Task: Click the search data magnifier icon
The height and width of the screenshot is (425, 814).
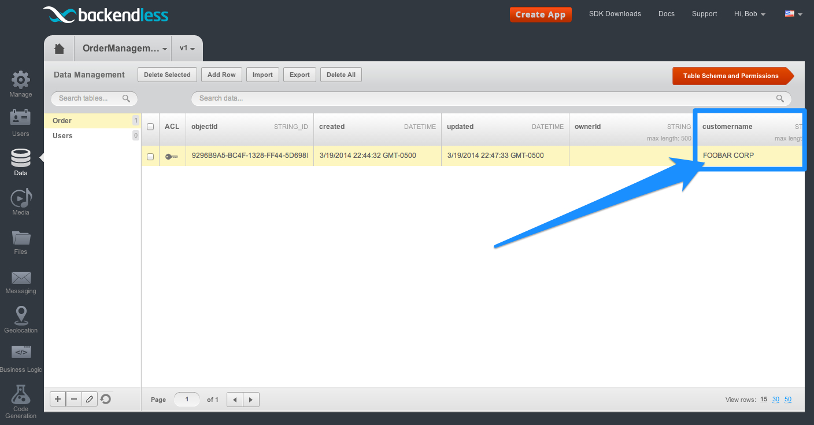Action: click(x=780, y=98)
